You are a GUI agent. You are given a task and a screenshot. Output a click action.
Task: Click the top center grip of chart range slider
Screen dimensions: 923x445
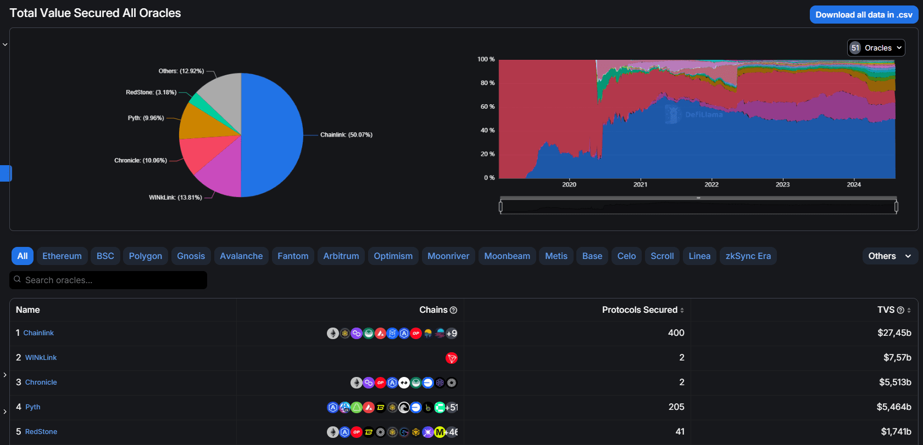pyautogui.click(x=698, y=198)
